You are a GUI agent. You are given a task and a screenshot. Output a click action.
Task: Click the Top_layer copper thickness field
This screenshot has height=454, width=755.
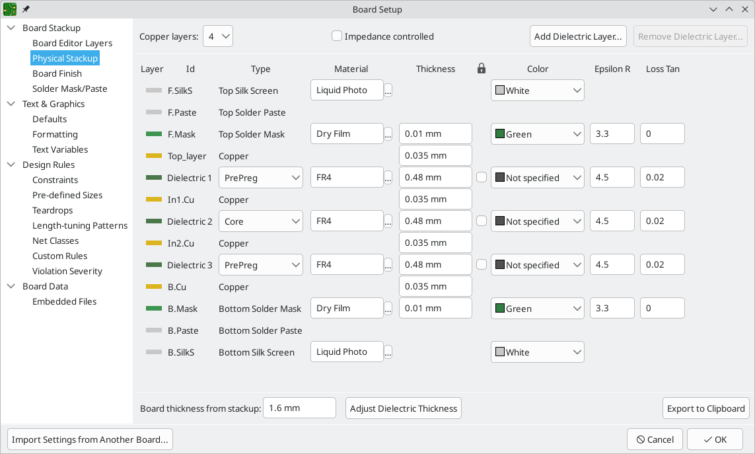(435, 156)
